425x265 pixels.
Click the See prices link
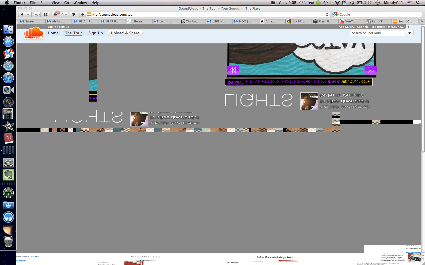coord(378,27)
